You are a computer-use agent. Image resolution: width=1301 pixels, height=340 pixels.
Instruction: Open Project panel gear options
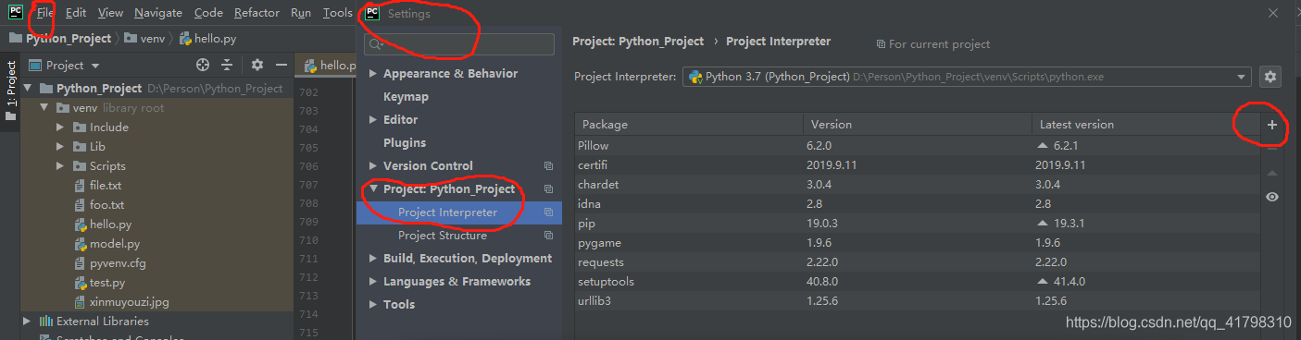click(257, 65)
